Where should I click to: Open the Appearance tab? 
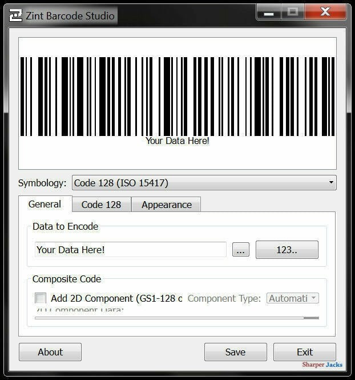click(166, 205)
